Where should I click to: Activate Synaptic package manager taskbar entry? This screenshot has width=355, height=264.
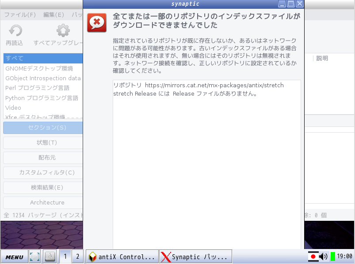pos(196,257)
